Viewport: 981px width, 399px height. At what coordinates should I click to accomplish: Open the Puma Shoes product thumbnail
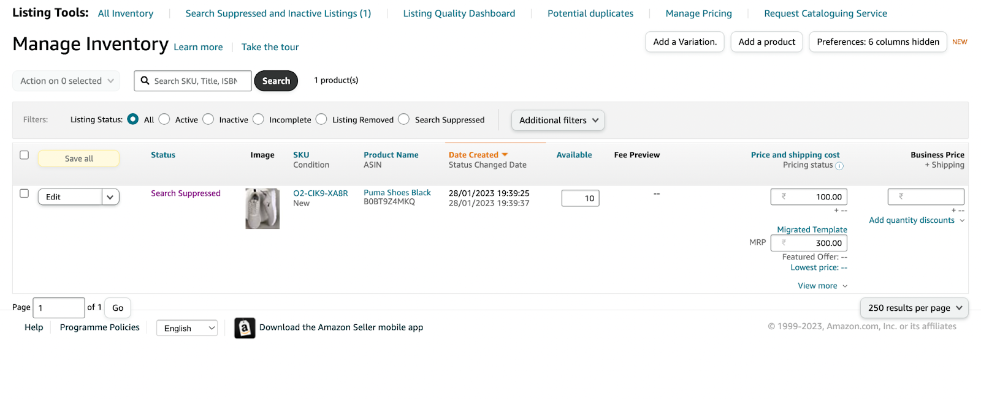[262, 209]
